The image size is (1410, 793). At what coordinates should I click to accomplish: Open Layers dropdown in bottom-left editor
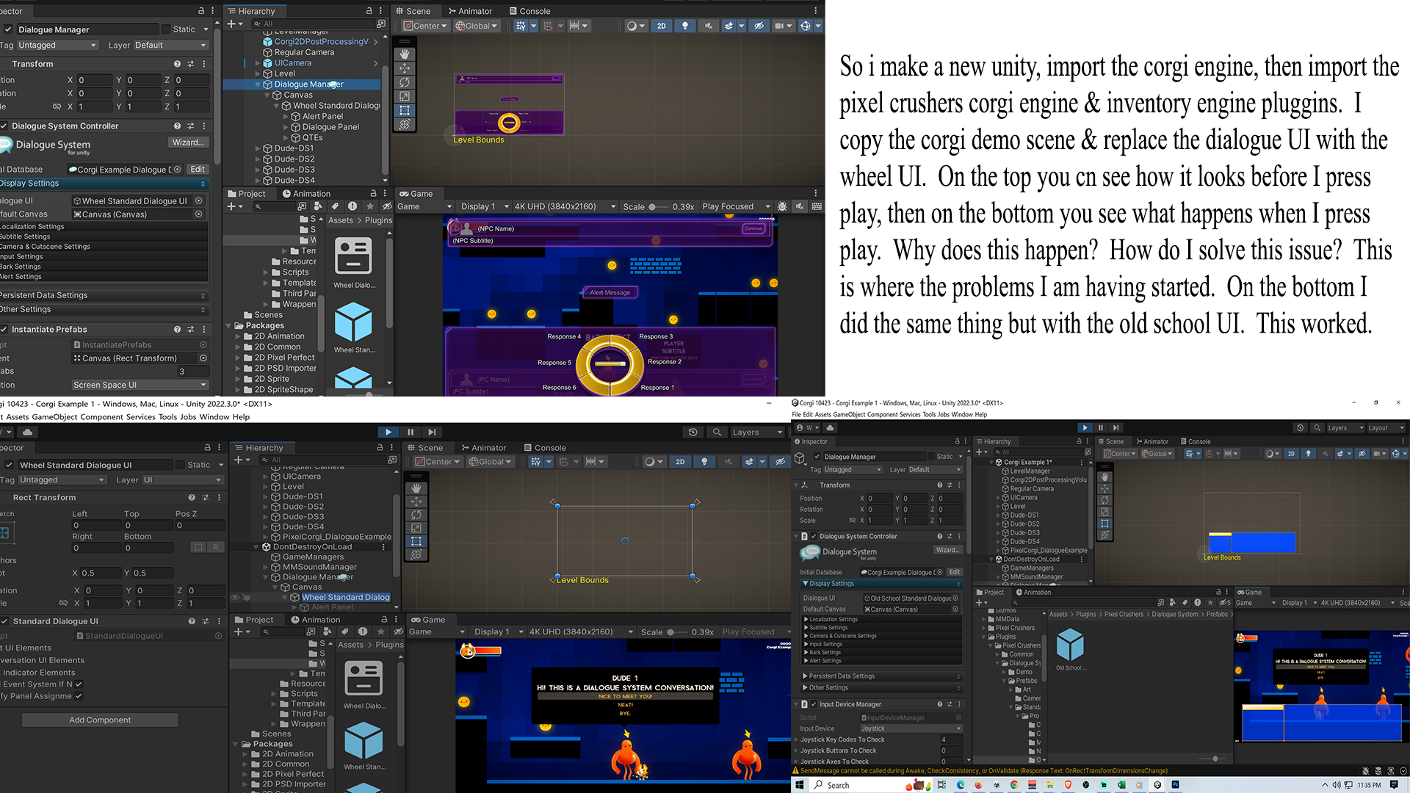pos(758,432)
